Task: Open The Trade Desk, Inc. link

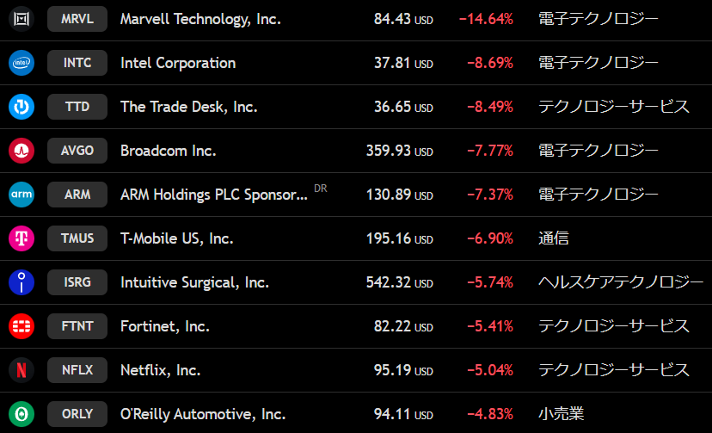Action: 189,107
